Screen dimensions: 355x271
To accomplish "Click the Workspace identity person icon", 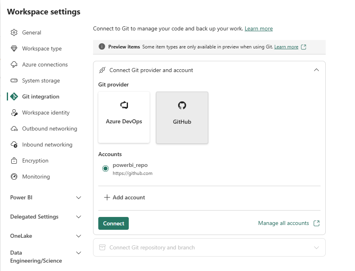I will pyautogui.click(x=14, y=112).
